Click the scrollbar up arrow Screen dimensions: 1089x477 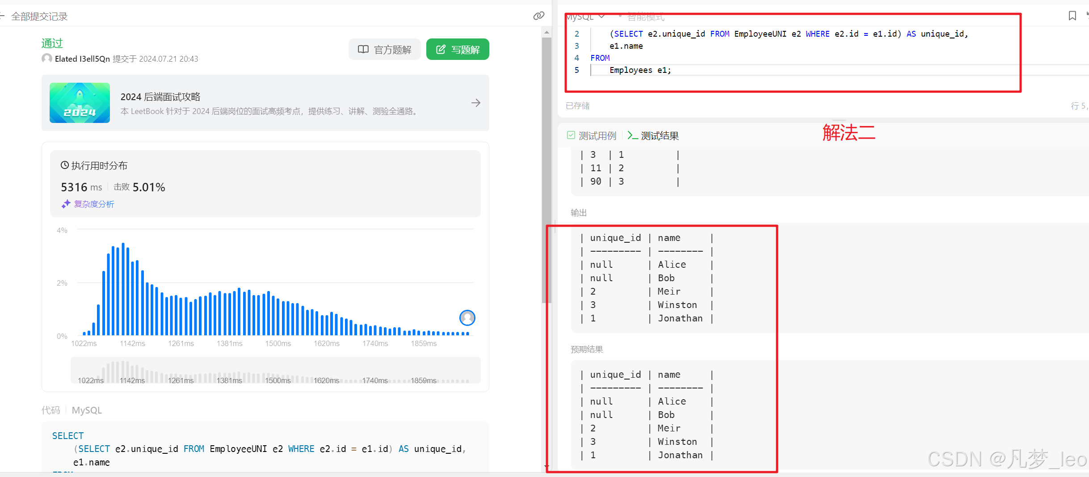[x=547, y=32]
